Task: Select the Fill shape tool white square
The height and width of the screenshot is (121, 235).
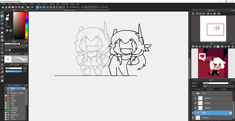Action: (x=2, y=33)
